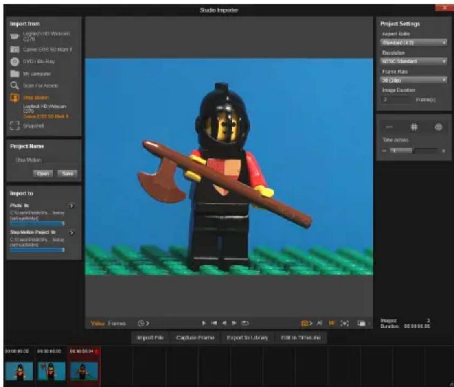Viewport: 454px width, 387px height.
Task: Click the Save project button
Action: coord(67,173)
